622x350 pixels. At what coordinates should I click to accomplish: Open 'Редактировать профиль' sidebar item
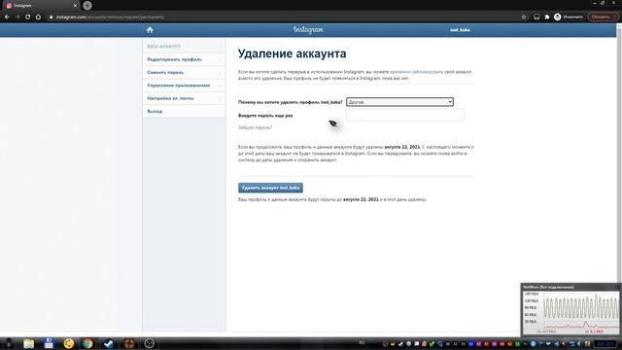tap(184, 59)
